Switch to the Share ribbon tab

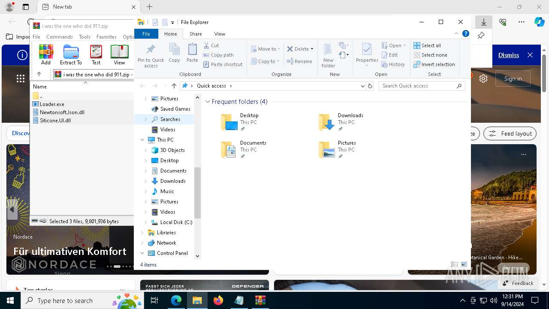click(x=196, y=33)
